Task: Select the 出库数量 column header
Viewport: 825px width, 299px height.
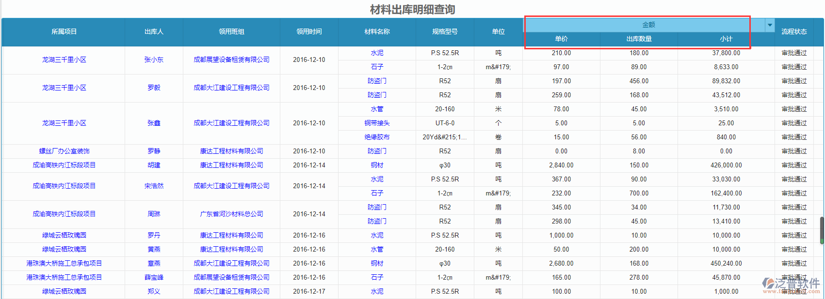Action: [639, 39]
